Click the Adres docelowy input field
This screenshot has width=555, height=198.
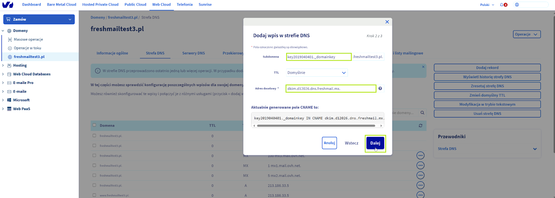pos(331,89)
